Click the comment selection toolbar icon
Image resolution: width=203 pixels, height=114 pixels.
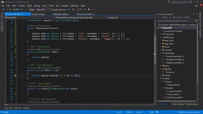(83, 9)
